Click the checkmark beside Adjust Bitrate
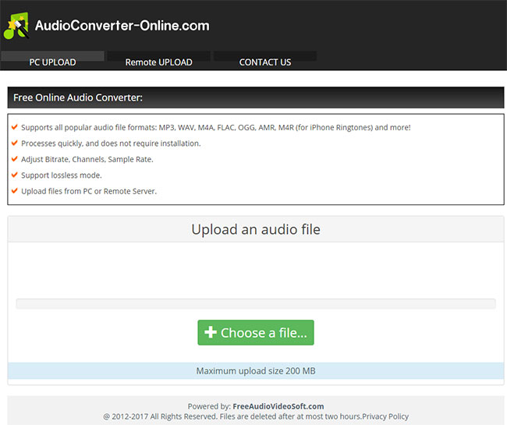Image resolution: width=507 pixels, height=425 pixels. (x=15, y=158)
